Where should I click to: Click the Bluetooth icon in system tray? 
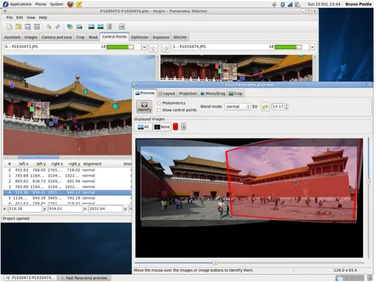(282, 4)
